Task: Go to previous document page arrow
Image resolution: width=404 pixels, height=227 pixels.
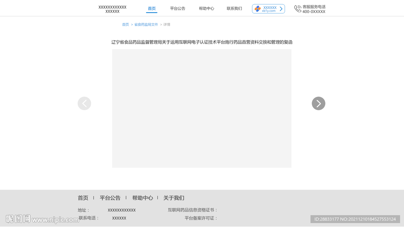Action: [84, 104]
